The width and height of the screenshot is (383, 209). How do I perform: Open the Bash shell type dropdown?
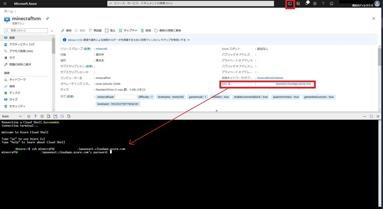tap(12, 116)
